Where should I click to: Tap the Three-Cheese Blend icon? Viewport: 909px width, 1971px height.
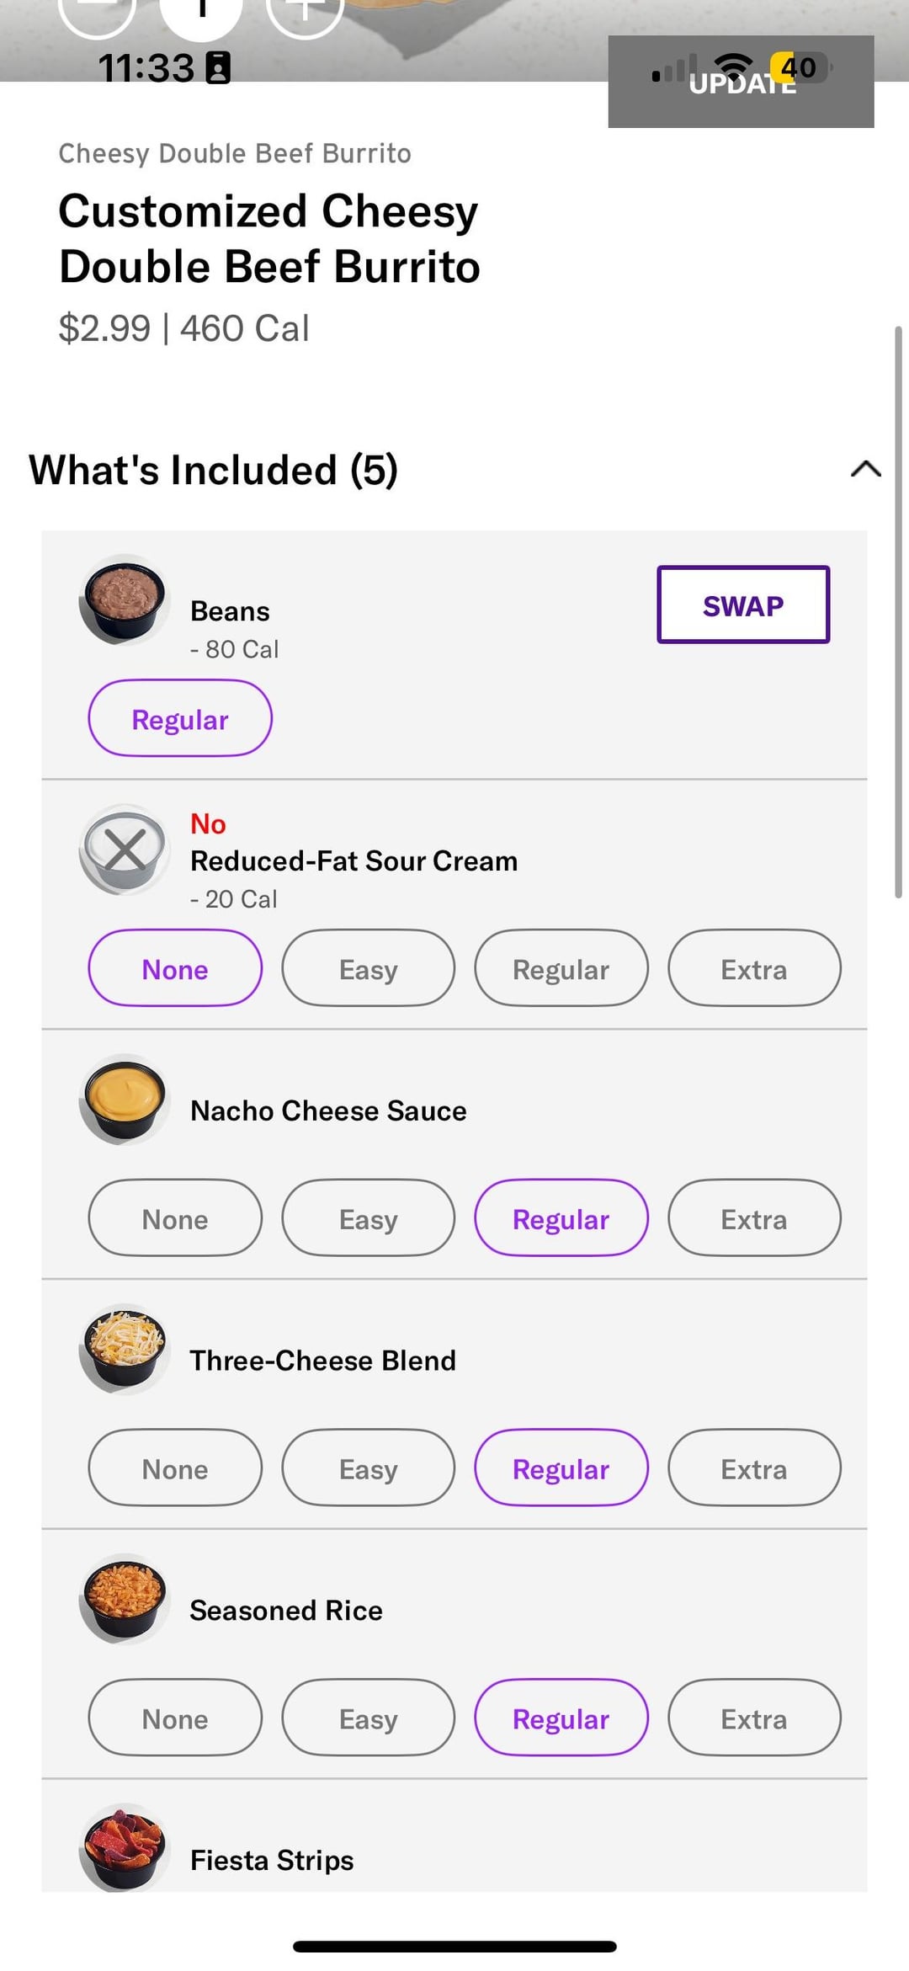125,1350
